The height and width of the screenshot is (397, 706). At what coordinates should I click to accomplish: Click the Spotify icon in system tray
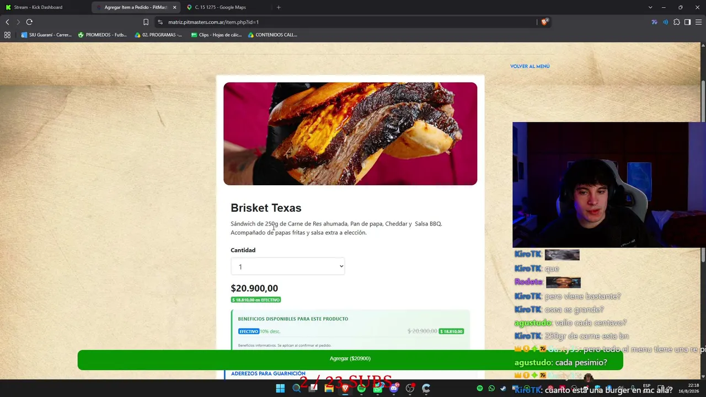(480, 389)
